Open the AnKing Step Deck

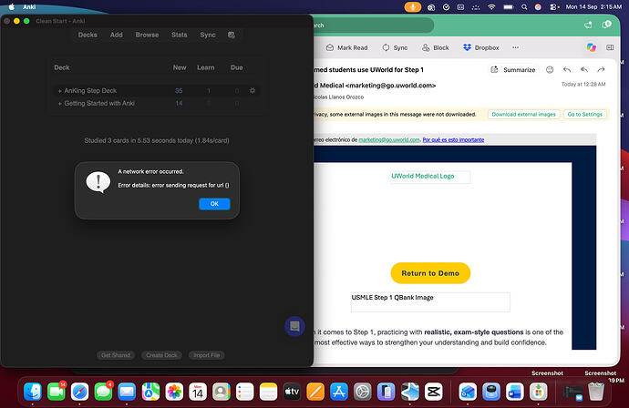coord(90,90)
